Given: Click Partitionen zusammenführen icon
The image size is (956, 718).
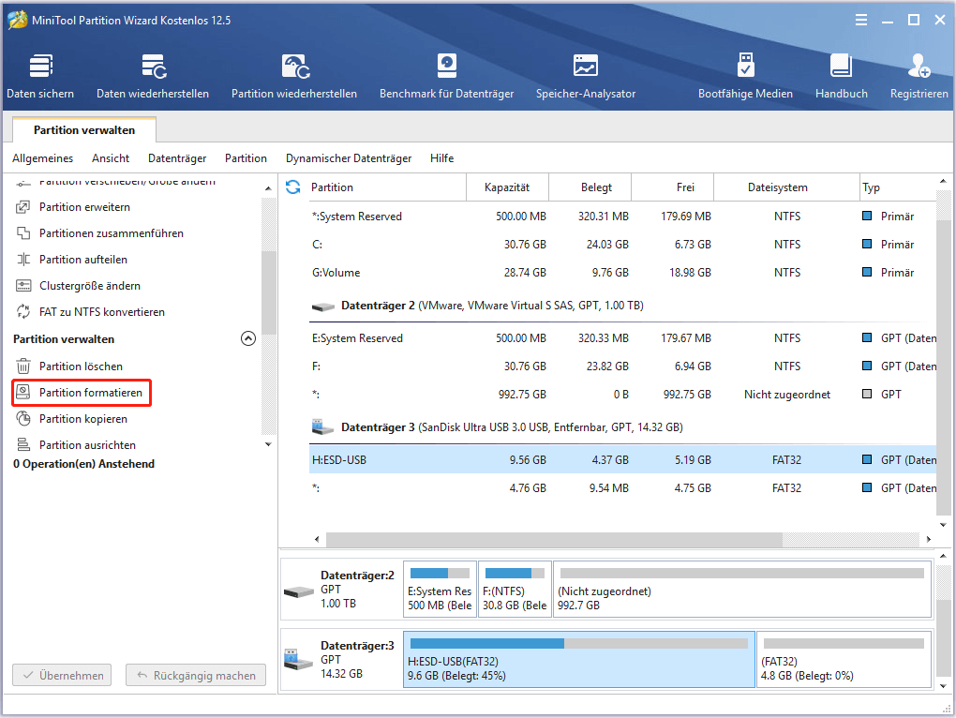Looking at the screenshot, I should click(23, 233).
